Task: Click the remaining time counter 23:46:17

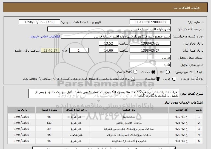Action: pos(50,51)
